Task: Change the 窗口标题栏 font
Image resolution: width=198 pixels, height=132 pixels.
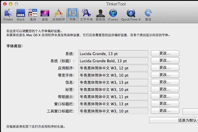Action: (165, 104)
